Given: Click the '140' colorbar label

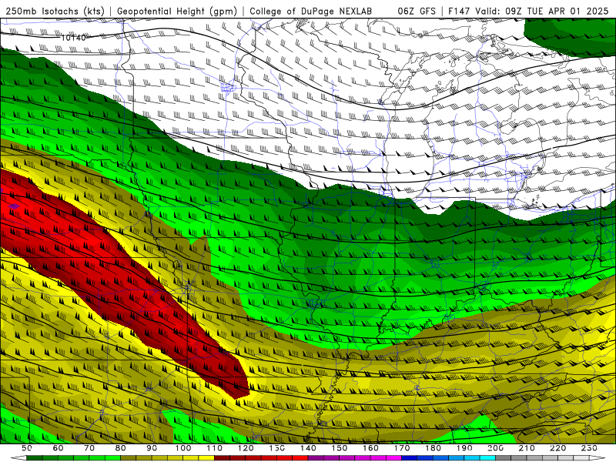Looking at the screenshot, I should pos(309,448).
